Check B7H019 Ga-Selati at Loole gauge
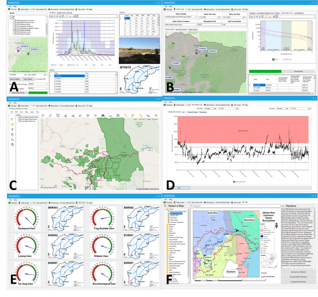318x297 pixels. 14,32
